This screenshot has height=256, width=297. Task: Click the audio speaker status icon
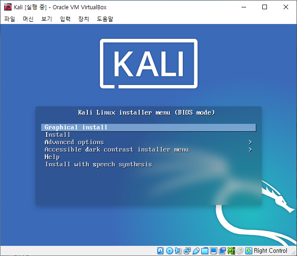(178, 251)
